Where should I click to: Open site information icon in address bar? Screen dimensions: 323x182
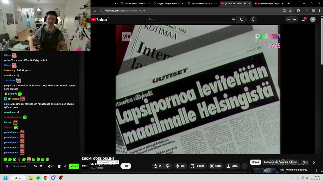pos(102,11)
